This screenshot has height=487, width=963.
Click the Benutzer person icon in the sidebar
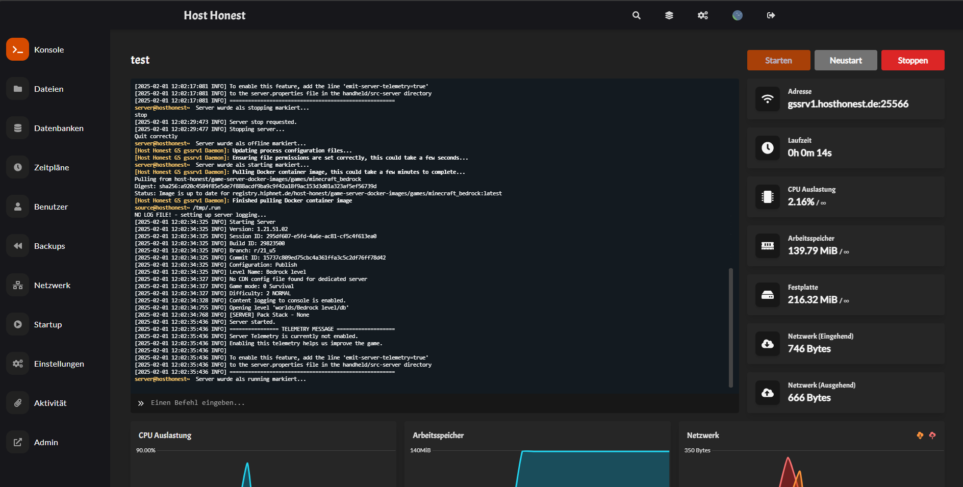[x=17, y=206]
